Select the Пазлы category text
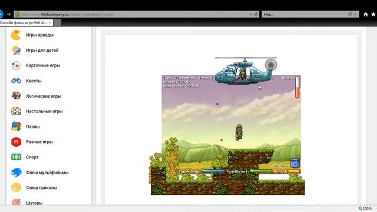Viewport: 377px width, 212px height. [x=33, y=127]
